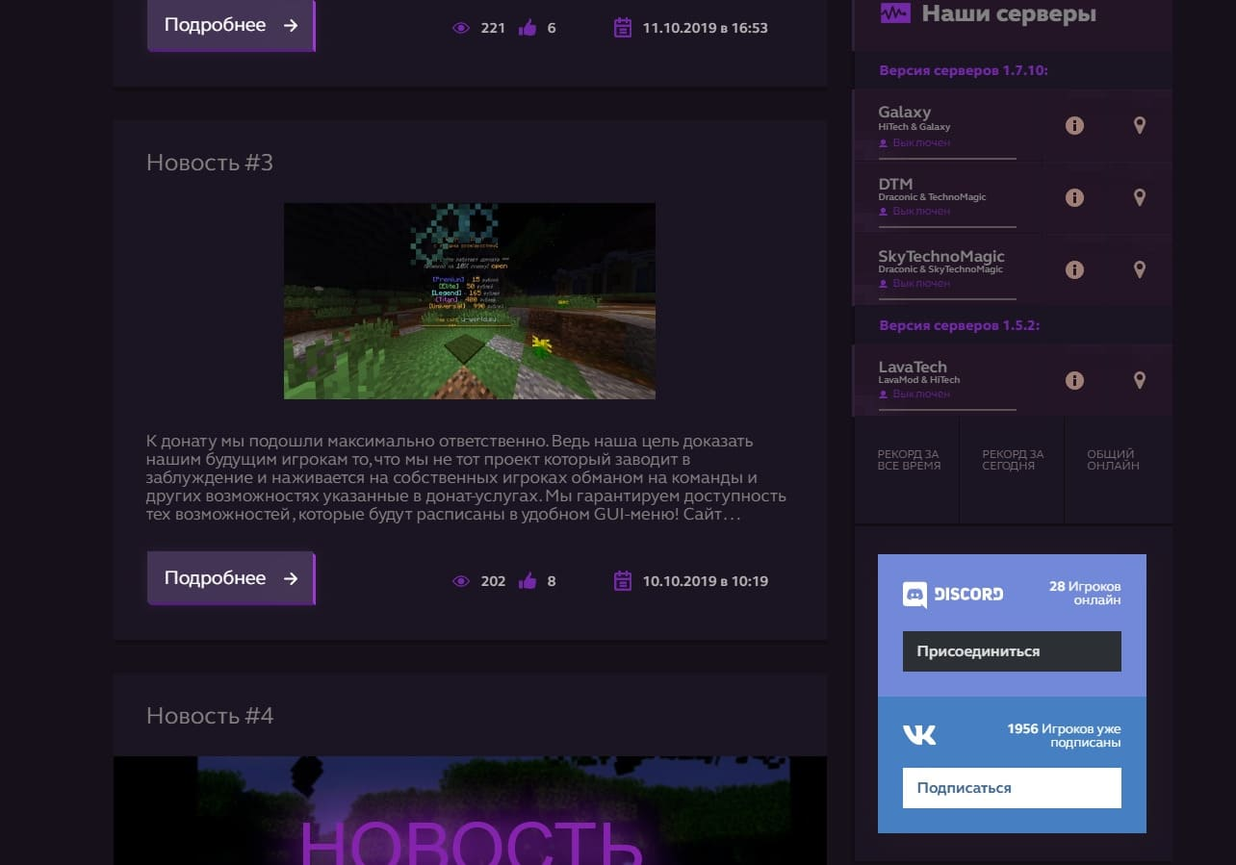The width and height of the screenshot is (1236, 865).
Task: Click the LavaMod & HiTech subtitle
Action: coord(919,380)
